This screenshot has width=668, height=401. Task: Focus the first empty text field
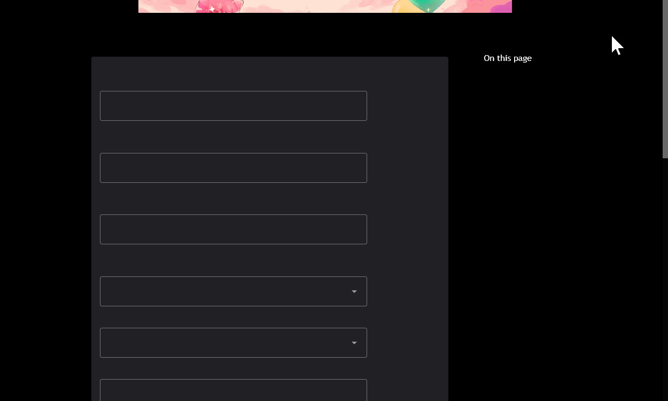click(233, 106)
